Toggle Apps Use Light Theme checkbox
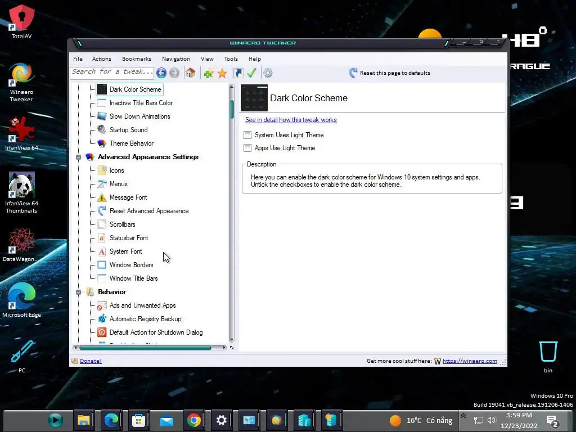This screenshot has height=432, width=576. click(x=247, y=148)
